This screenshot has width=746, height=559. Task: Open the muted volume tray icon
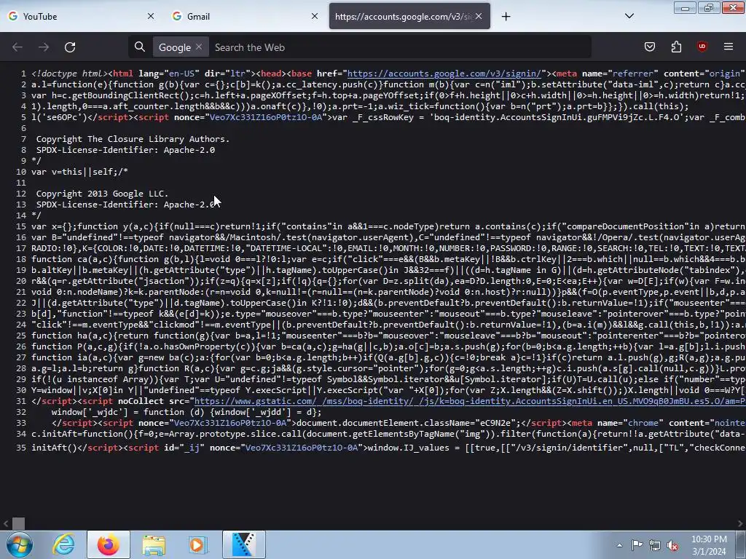(x=672, y=545)
